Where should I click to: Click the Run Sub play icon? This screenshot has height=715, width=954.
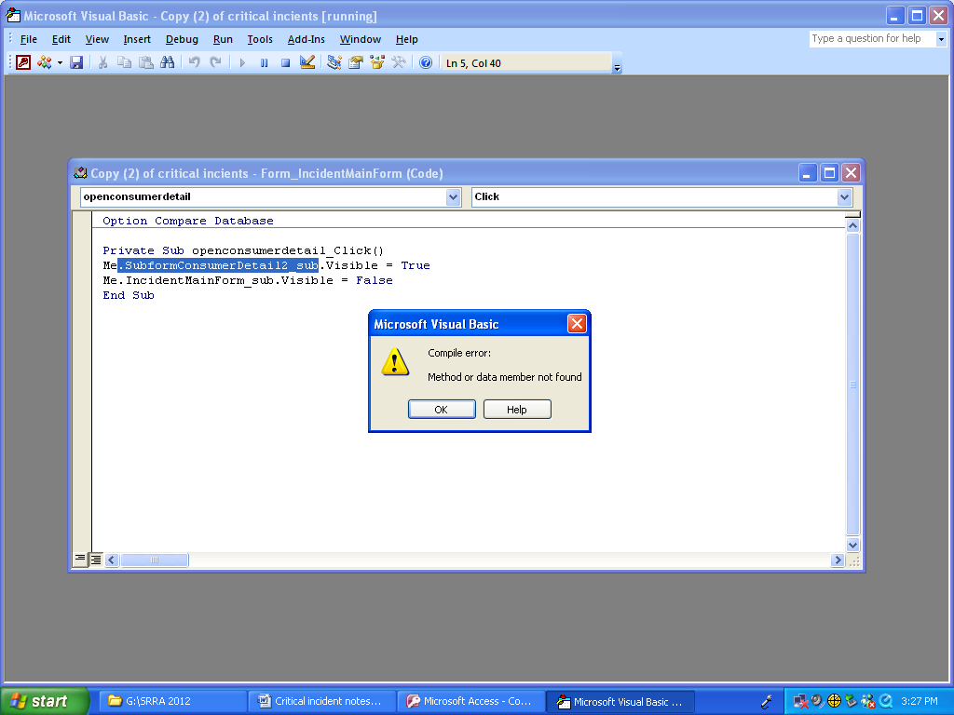242,62
